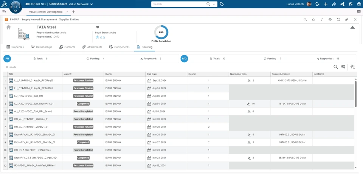Go to home via house icon
This screenshot has width=363, height=174.
coord(9,27)
